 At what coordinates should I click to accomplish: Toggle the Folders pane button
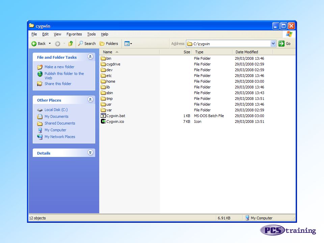[x=109, y=44]
